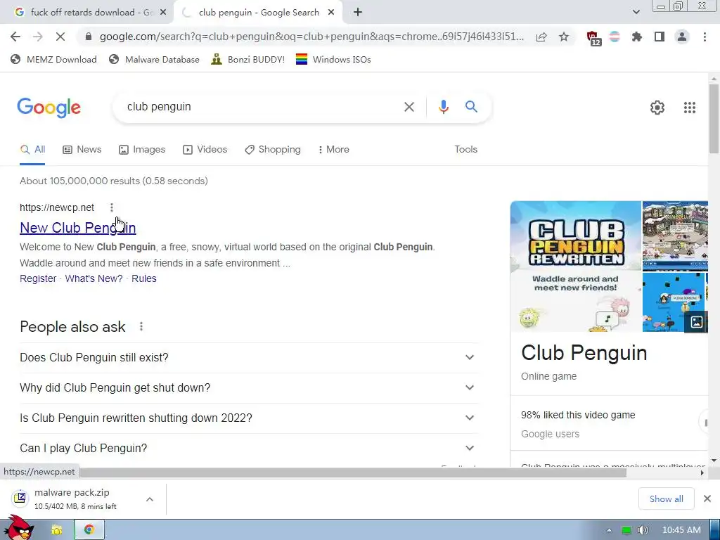Expand 'Does Club Penguin still exist?'
720x540 pixels.
(x=249, y=357)
